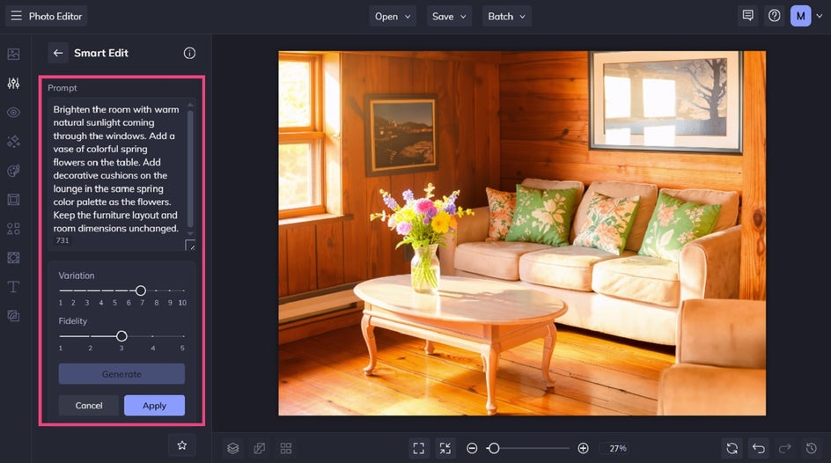Viewport: 831px width, 463px height.
Task: Open the Frames sidebar icon
Action: 14,200
